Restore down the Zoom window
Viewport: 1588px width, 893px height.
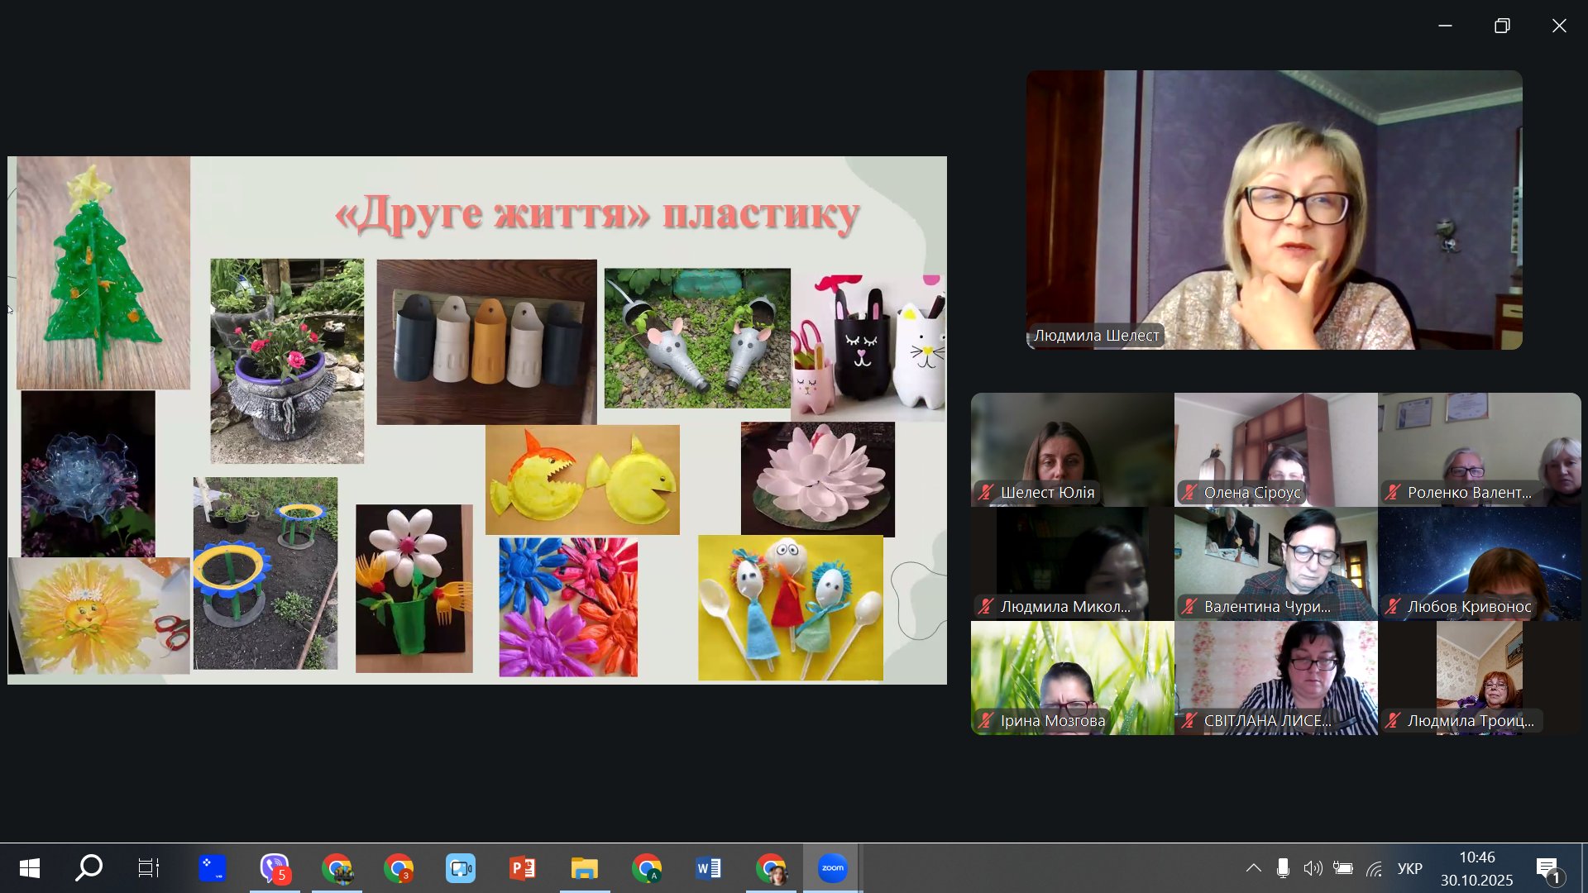click(x=1502, y=26)
